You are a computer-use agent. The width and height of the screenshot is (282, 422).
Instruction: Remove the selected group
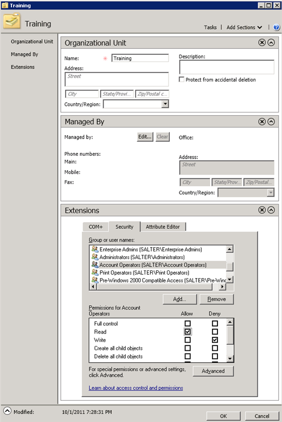(x=217, y=299)
